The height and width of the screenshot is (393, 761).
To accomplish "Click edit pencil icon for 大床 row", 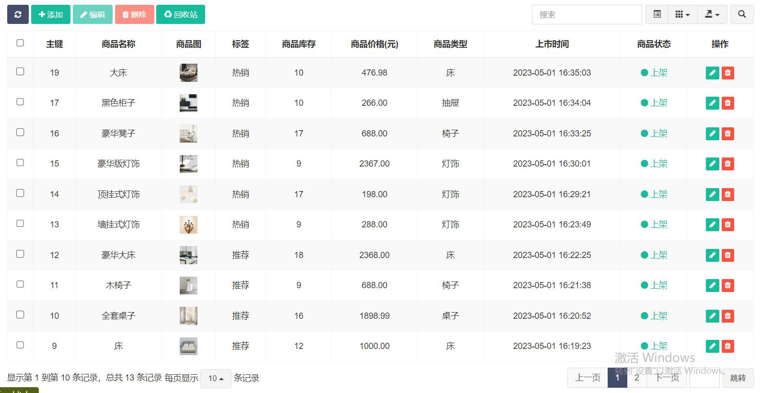I will [712, 73].
